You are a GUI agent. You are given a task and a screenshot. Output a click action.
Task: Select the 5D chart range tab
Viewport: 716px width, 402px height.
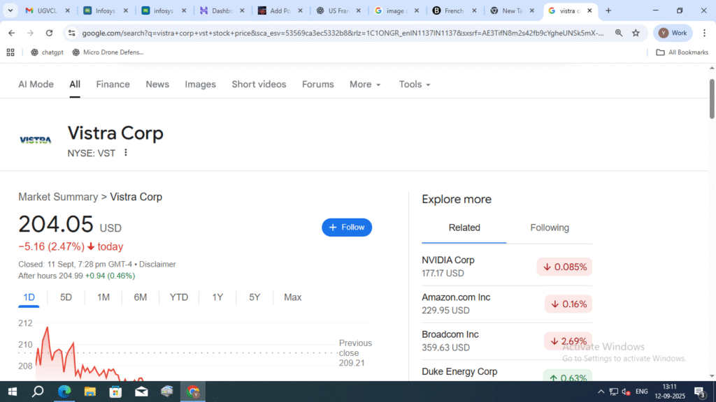pos(66,297)
